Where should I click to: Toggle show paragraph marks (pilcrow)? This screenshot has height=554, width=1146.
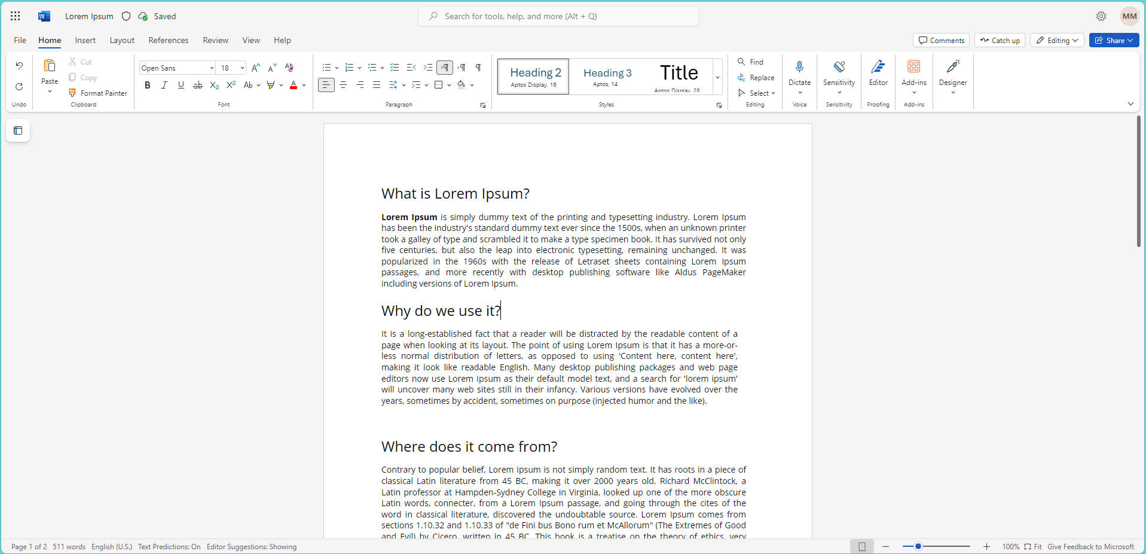tap(478, 68)
